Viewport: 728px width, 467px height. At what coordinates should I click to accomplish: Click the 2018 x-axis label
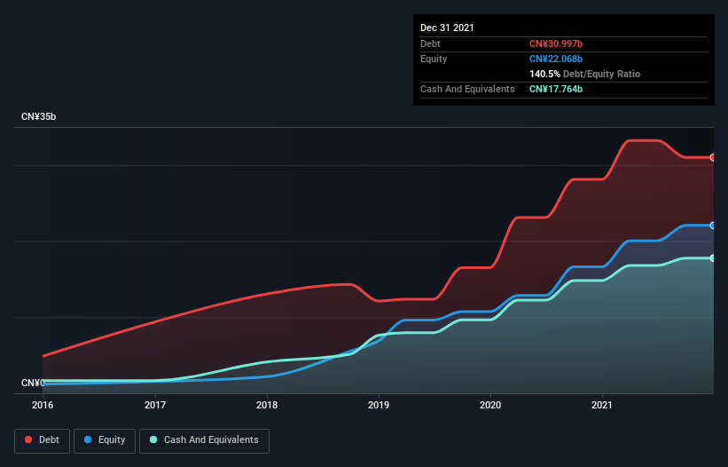(x=267, y=405)
